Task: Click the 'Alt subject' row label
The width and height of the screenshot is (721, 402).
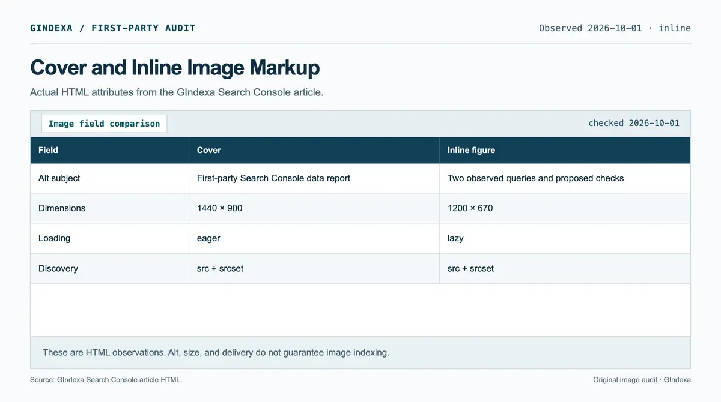Action: pyautogui.click(x=59, y=178)
